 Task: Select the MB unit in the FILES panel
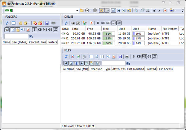[144, 56]
